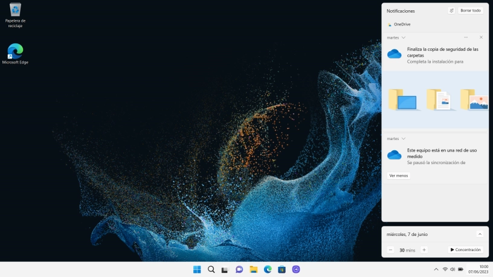Viewport: 493px width, 277px height.
Task: Open volume speaker tray icon
Action: [453, 270]
